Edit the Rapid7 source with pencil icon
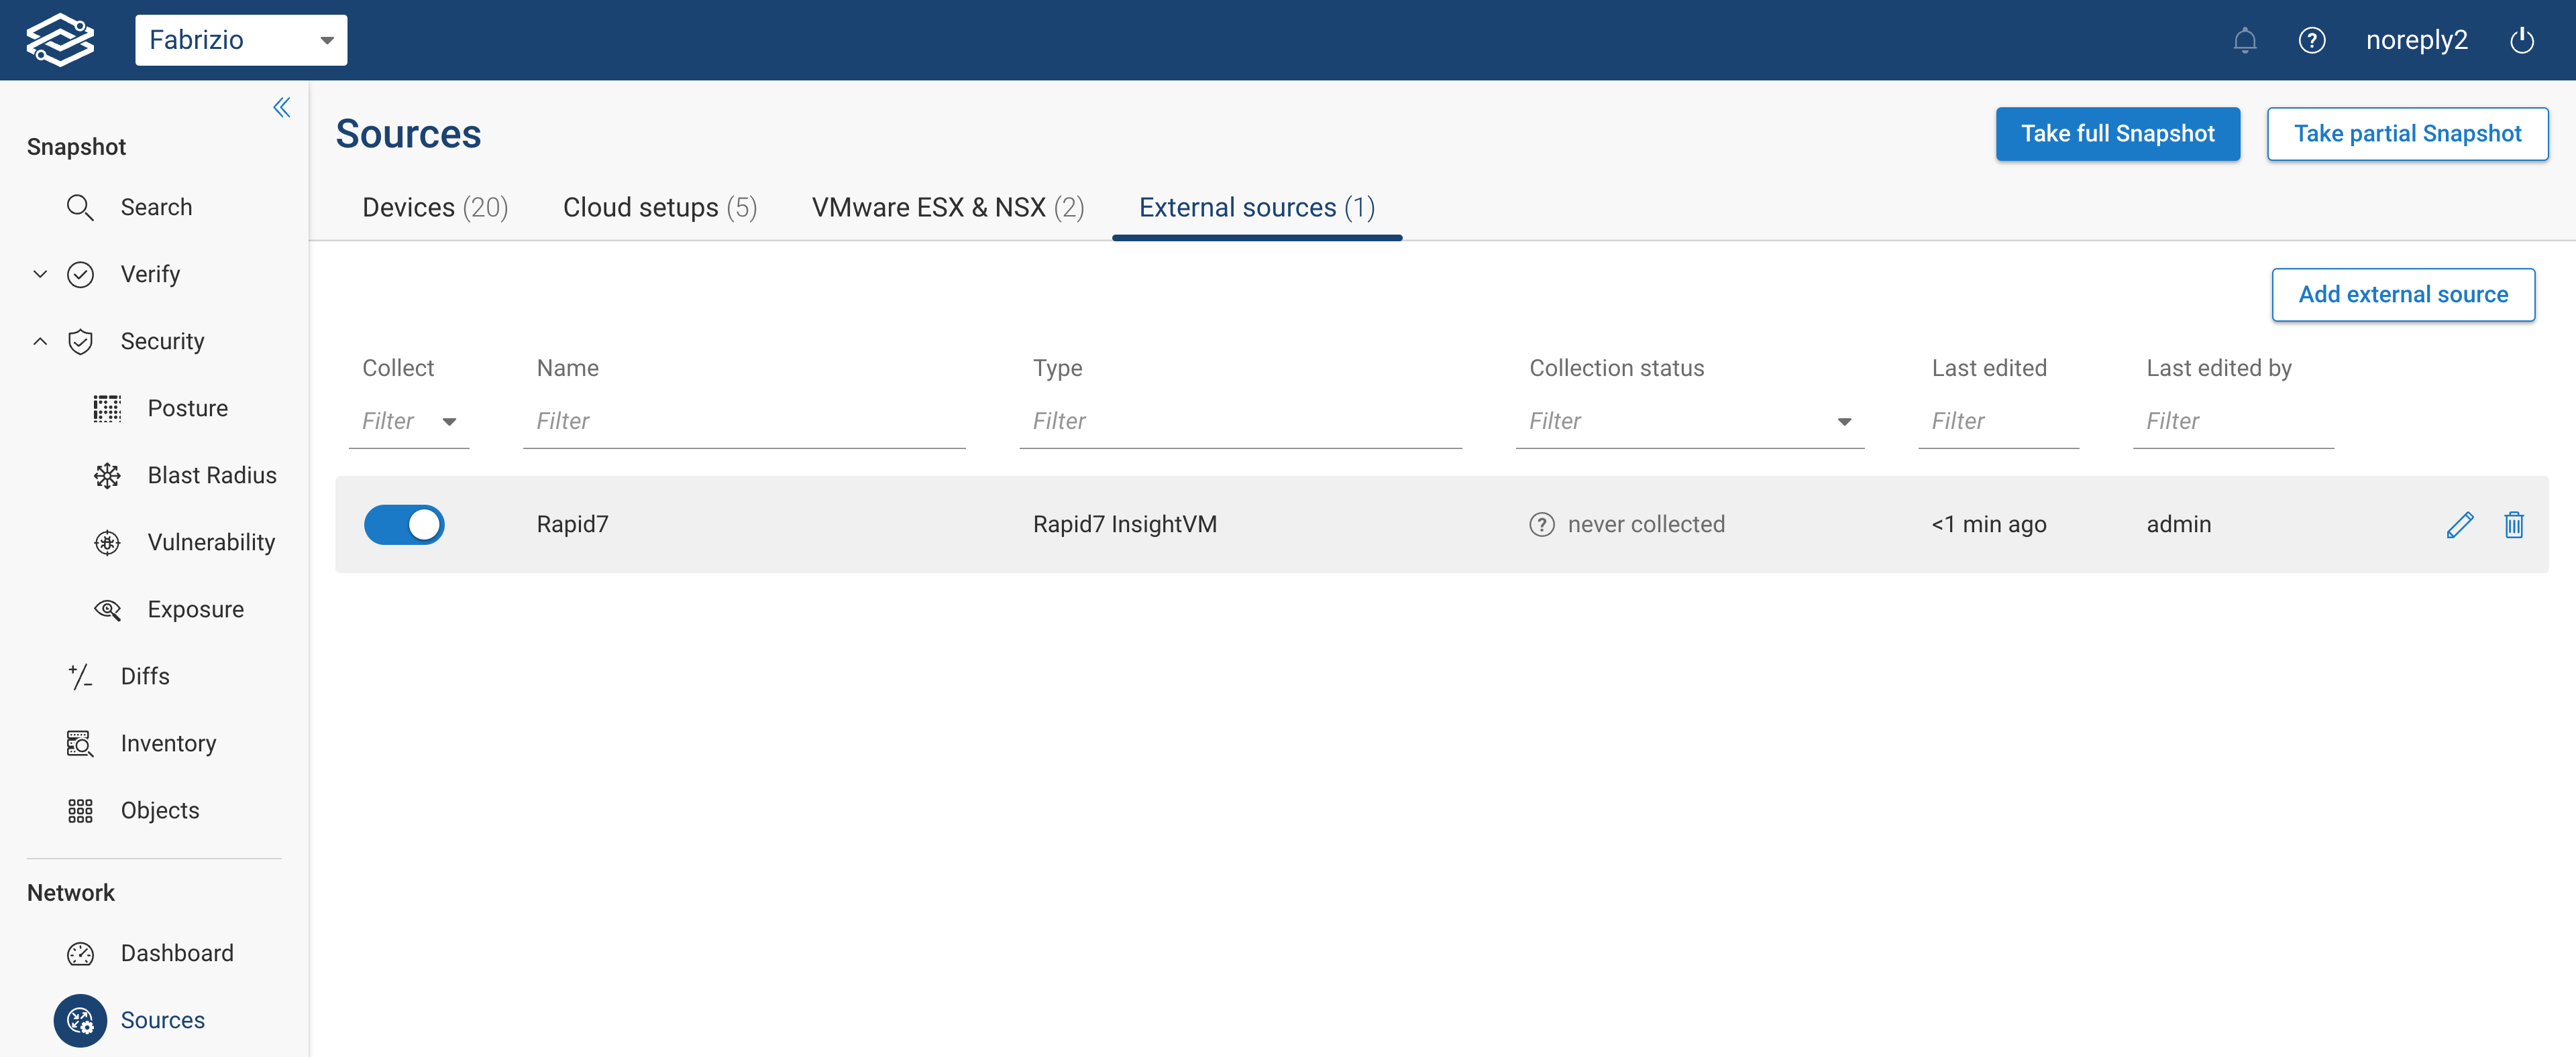 pyautogui.click(x=2461, y=523)
